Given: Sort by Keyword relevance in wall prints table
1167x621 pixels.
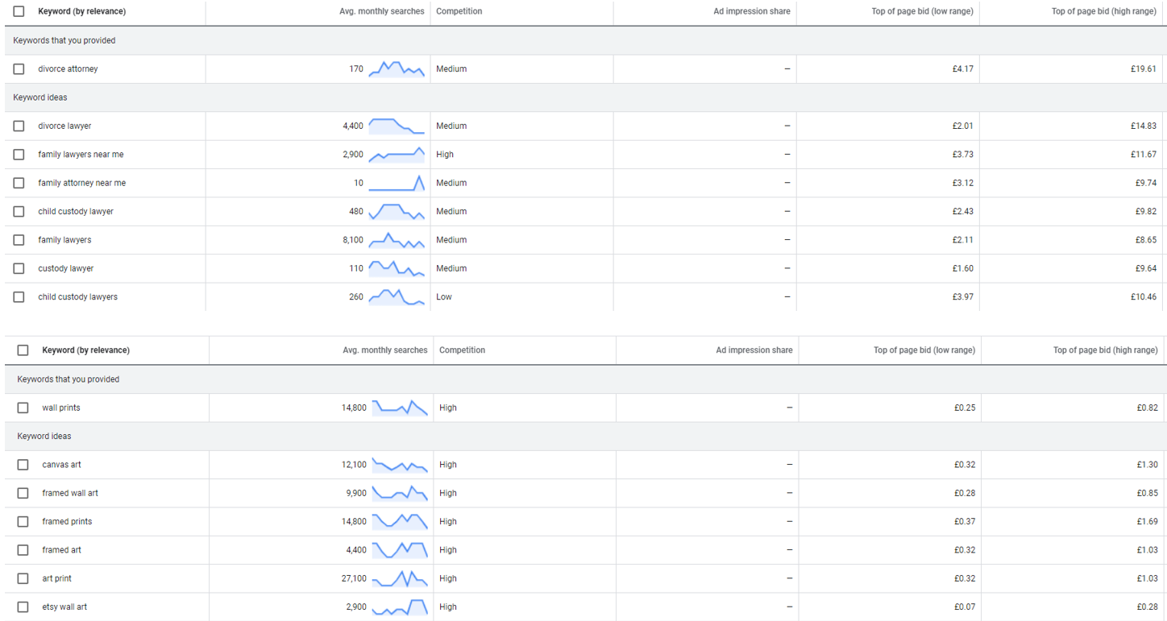Looking at the screenshot, I should click(85, 350).
